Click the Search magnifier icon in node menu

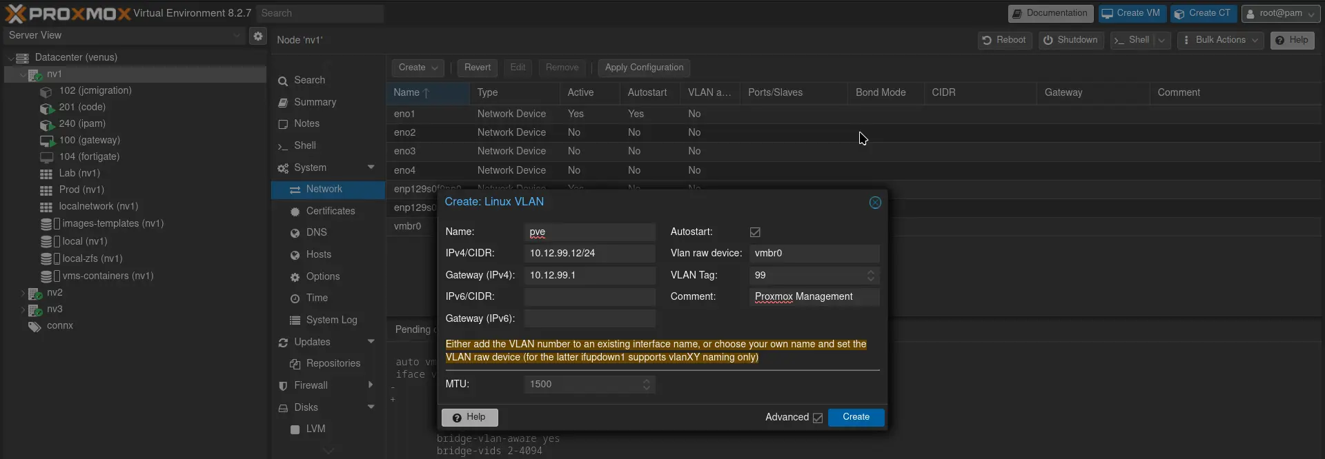pyautogui.click(x=283, y=81)
